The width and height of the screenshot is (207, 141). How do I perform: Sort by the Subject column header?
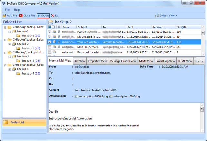pos(89,27)
